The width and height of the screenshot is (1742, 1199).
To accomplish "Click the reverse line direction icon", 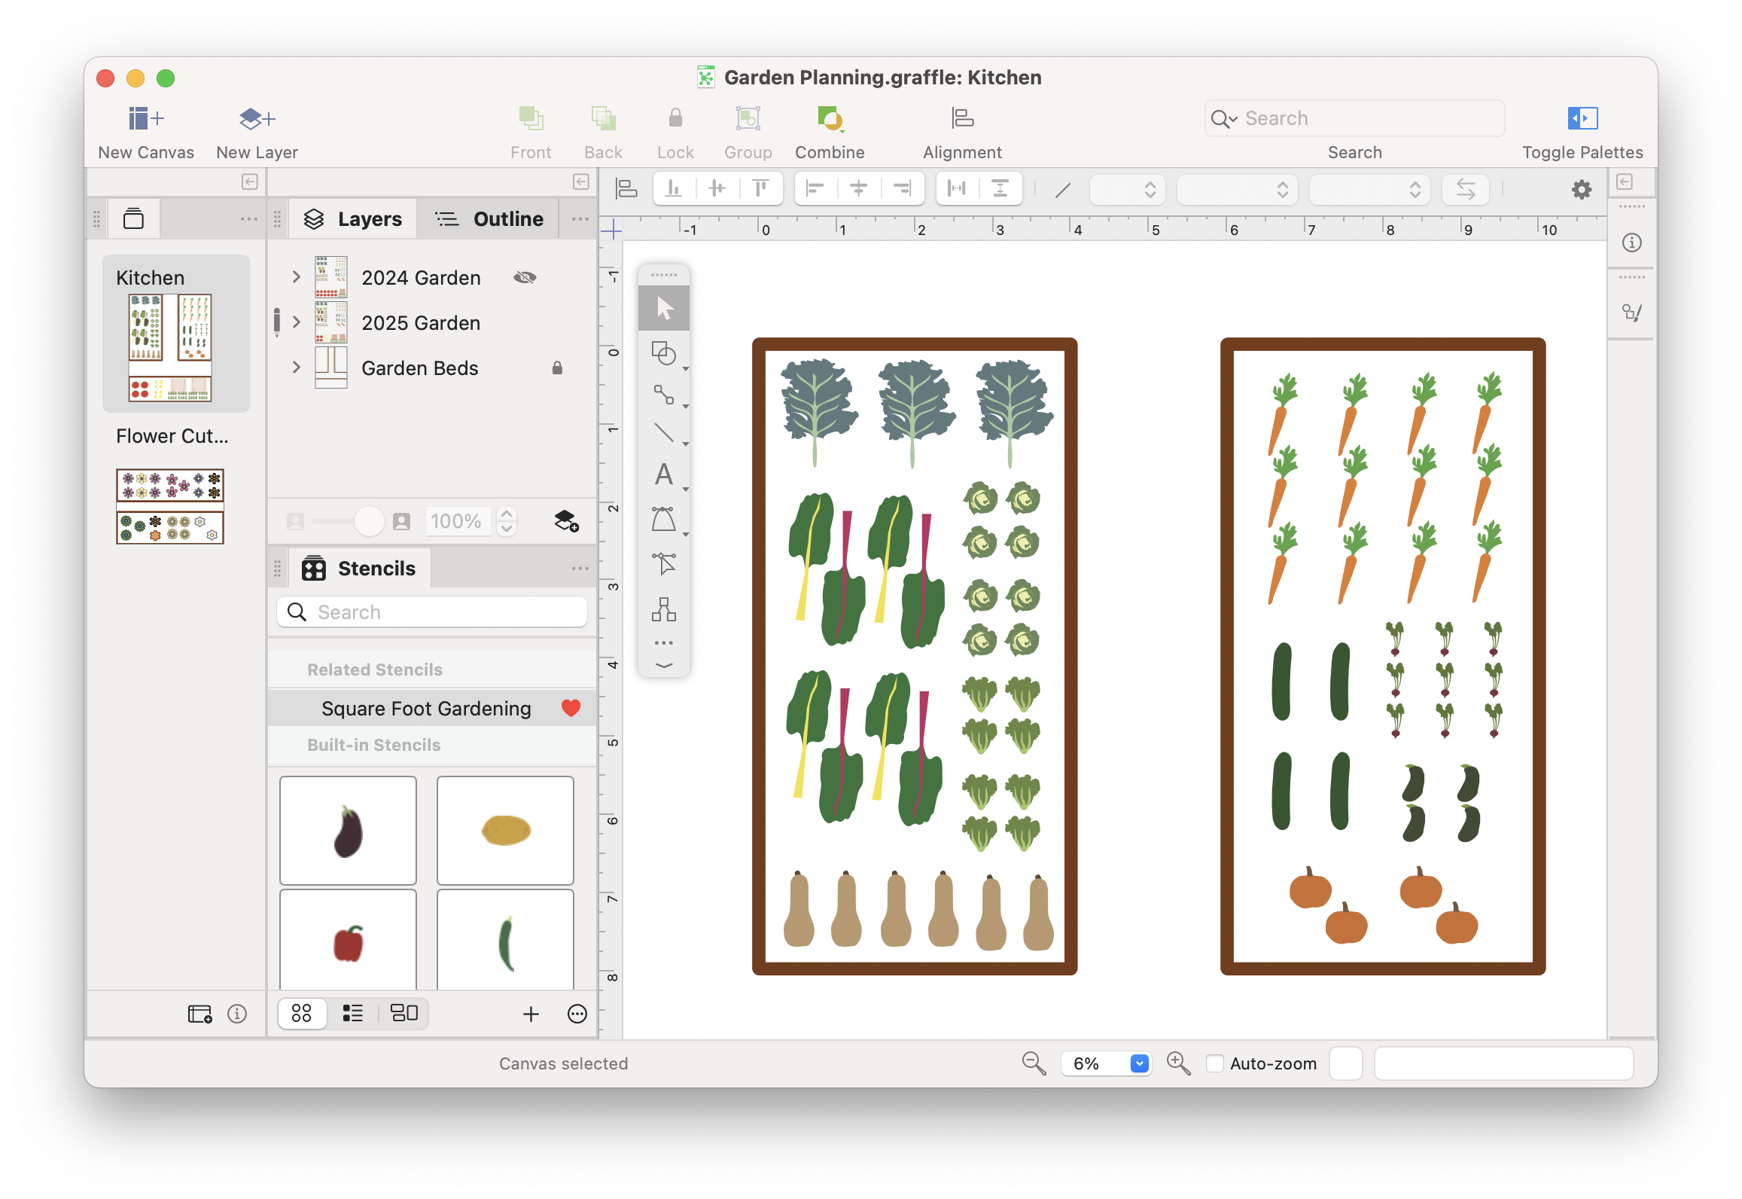I will click(1465, 189).
